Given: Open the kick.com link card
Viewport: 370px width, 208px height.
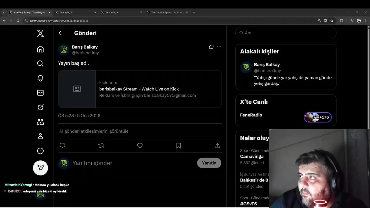Looking at the screenshot, I should pos(140,89).
